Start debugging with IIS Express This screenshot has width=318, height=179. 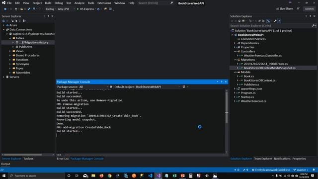tap(85, 9)
